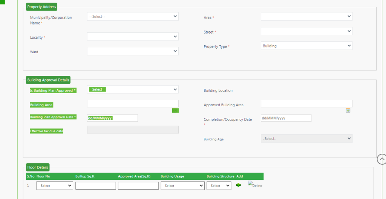Open Municipality/Corporation Name dropdown

tap(133, 17)
